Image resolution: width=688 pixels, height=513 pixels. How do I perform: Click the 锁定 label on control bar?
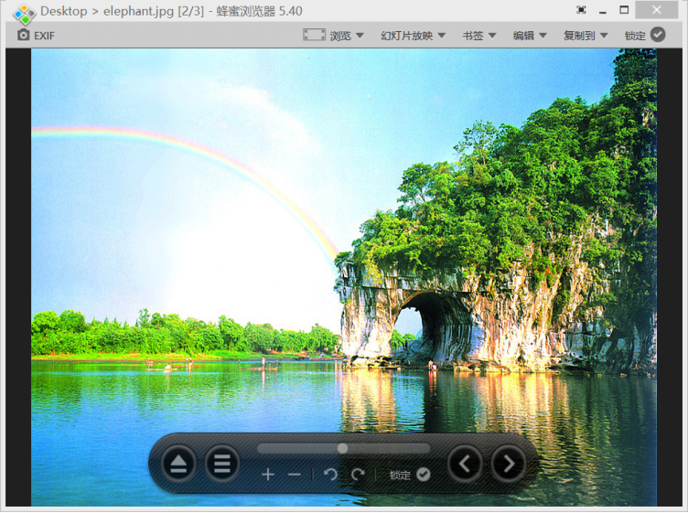(x=400, y=475)
